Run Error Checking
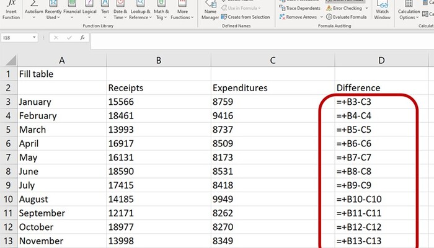This screenshot has height=248, width=434. pos(344,8)
